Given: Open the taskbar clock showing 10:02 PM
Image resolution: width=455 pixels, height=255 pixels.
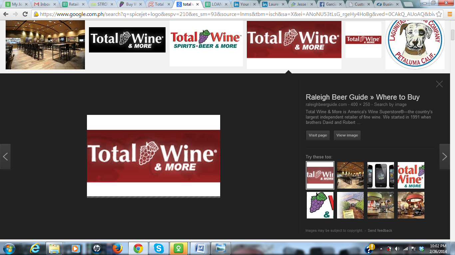Looking at the screenshot, I should pyautogui.click(x=438, y=249).
